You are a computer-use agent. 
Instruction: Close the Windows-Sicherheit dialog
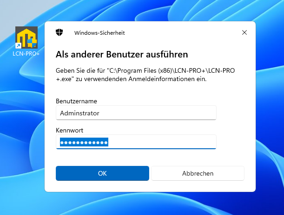point(244,32)
